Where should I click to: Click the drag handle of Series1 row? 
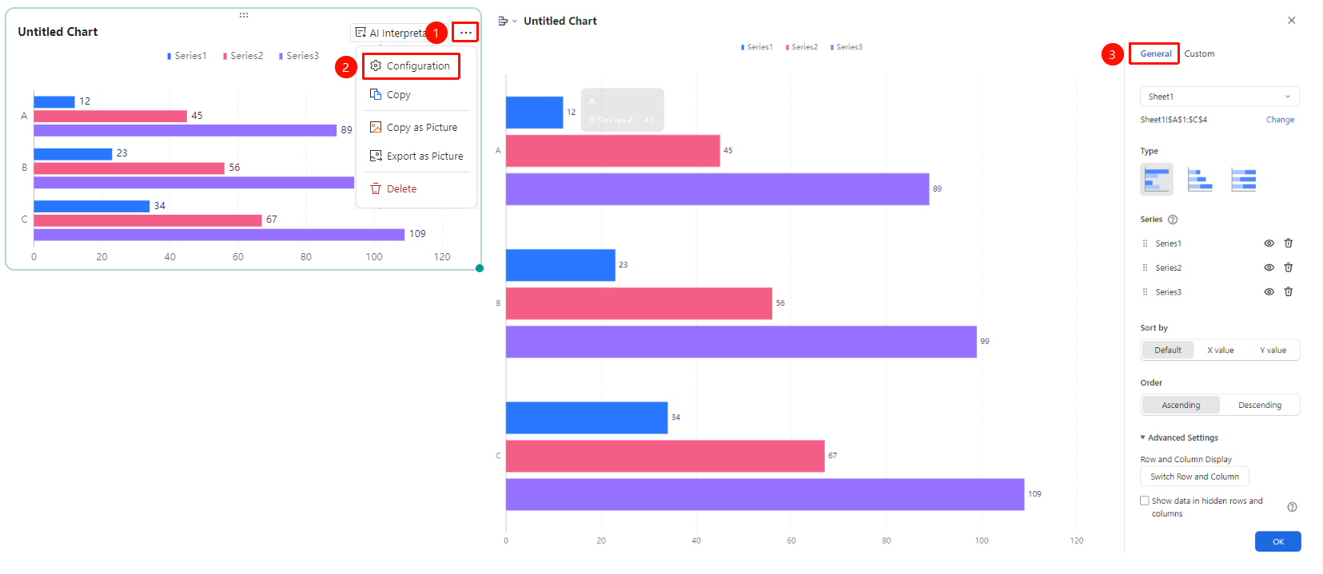coord(1145,243)
